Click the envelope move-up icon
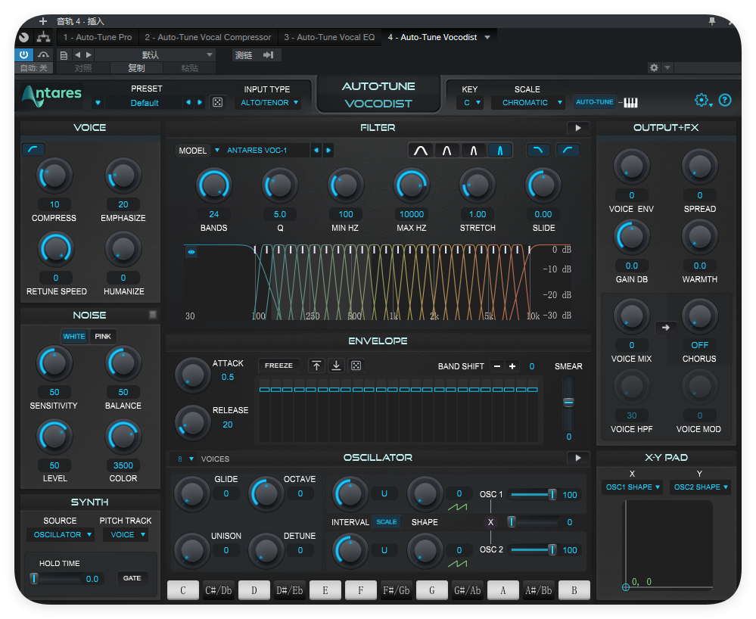Image resolution: width=756 pixels, height=619 pixels. pyautogui.click(x=316, y=365)
